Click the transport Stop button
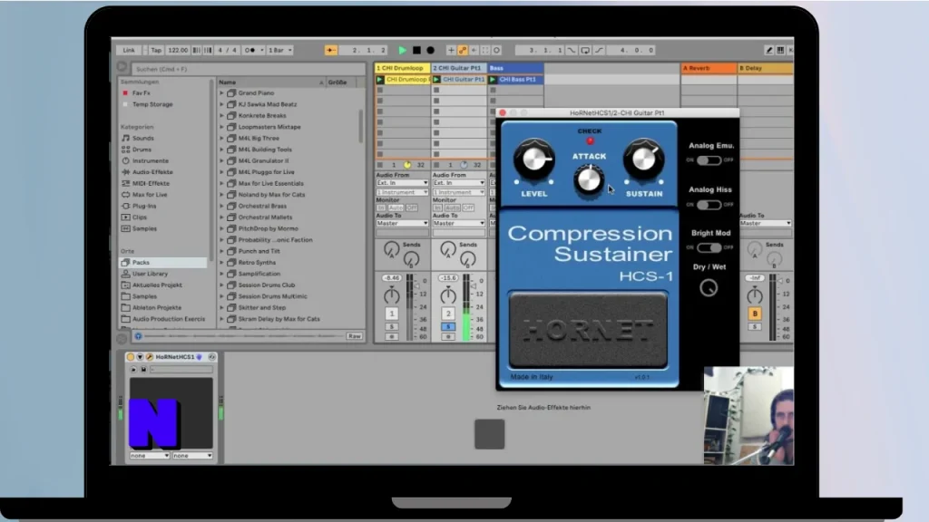This screenshot has width=929, height=522. pos(416,51)
